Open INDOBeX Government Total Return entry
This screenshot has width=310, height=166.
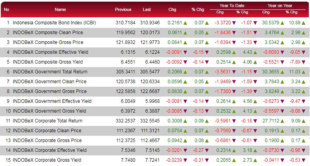point(50,72)
